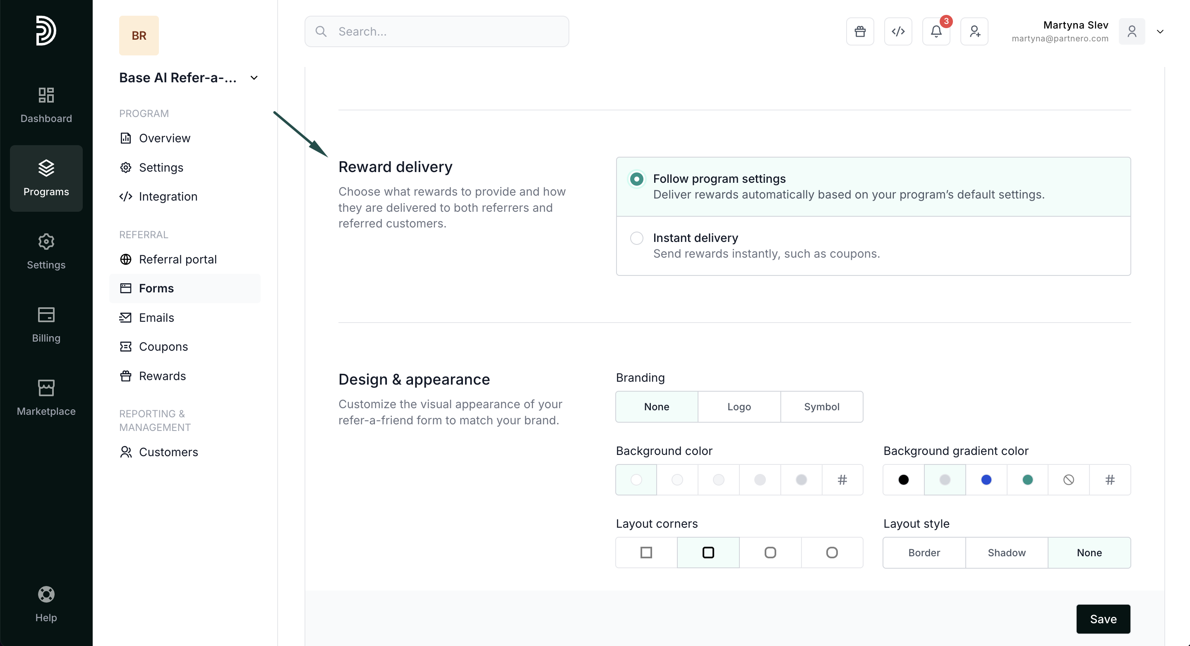Image resolution: width=1190 pixels, height=646 pixels.
Task: Open Marketplace in the left sidebar
Action: click(x=46, y=397)
